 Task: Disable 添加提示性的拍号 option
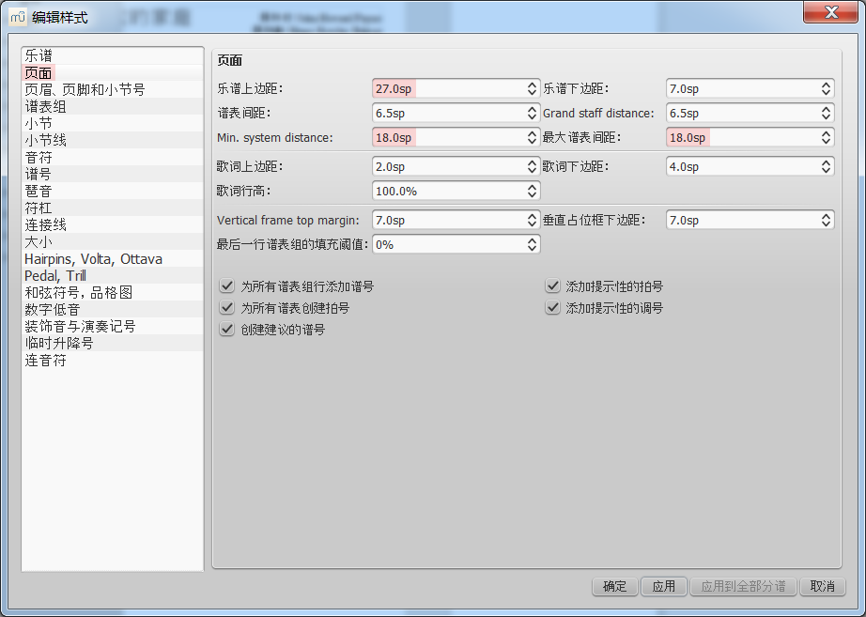[x=552, y=286]
